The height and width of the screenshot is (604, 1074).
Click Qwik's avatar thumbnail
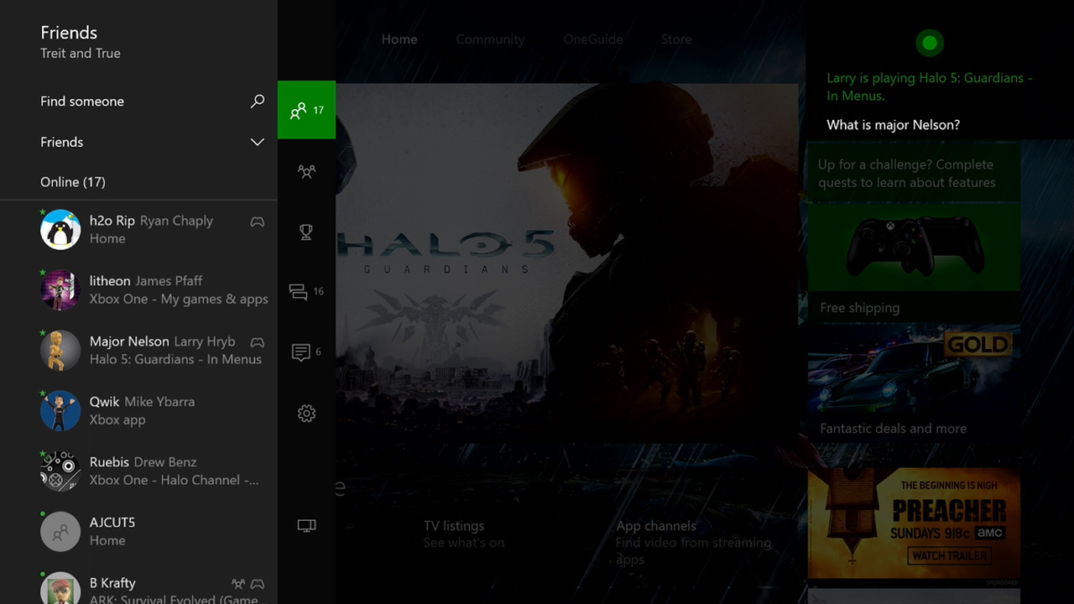click(60, 410)
